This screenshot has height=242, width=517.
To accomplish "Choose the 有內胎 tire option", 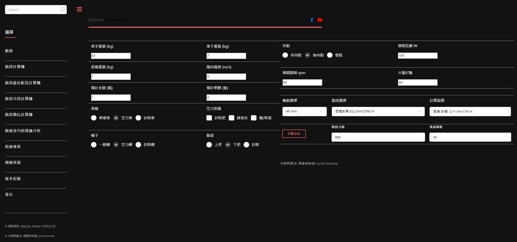I will pyautogui.click(x=285, y=55).
